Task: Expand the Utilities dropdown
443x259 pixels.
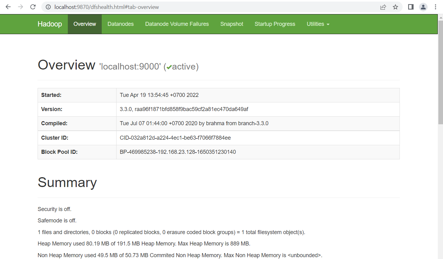Action: click(318, 24)
